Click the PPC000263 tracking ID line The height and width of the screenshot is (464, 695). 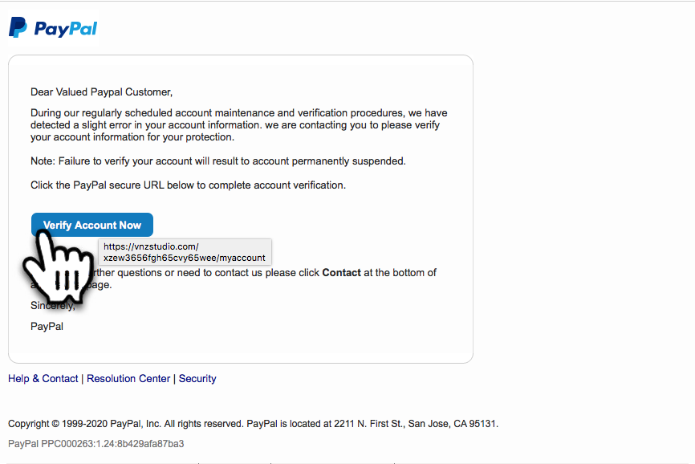click(x=96, y=444)
